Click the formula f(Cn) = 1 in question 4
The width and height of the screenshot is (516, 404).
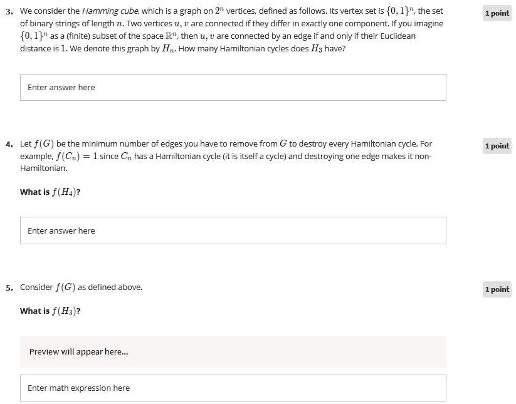point(78,156)
